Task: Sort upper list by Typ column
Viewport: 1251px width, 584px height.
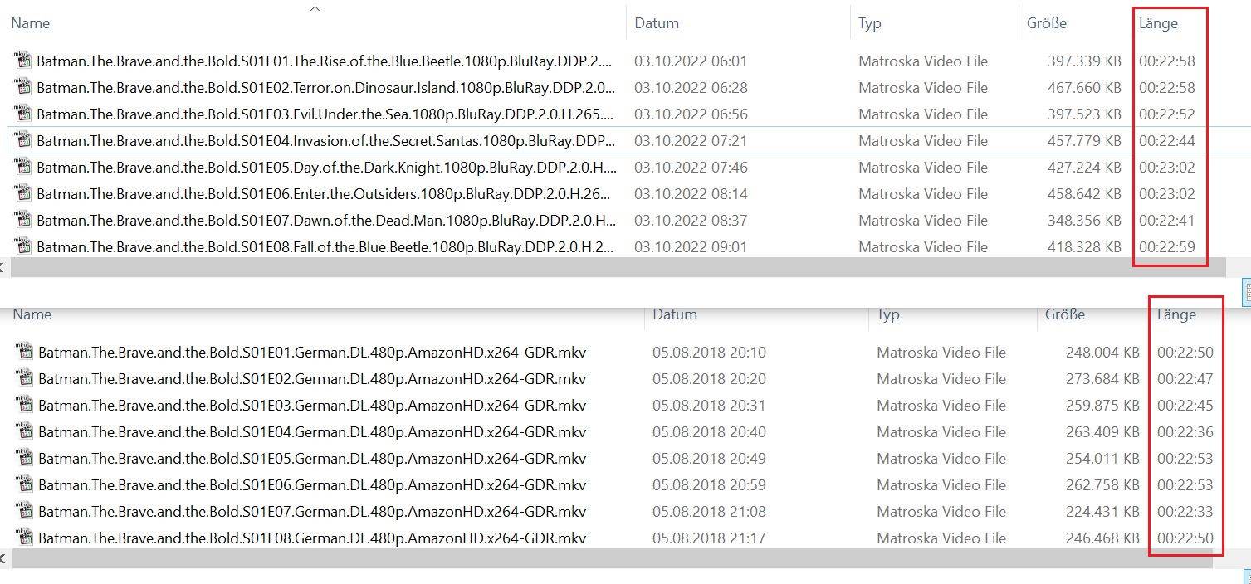Action: [x=870, y=23]
